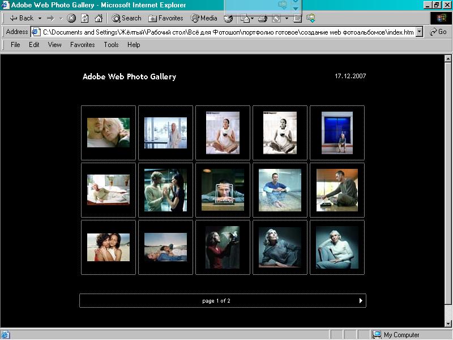The width and height of the screenshot is (453, 340).
Task: Open black-and-white thumbnail of woman with cup
Action: [280, 133]
